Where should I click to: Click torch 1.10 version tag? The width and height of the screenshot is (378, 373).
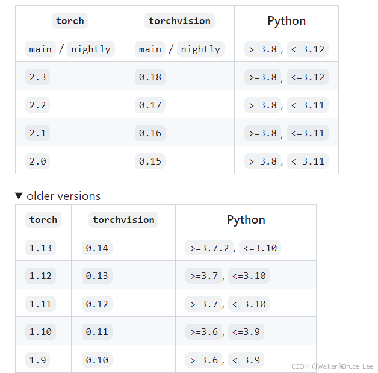[x=40, y=332]
